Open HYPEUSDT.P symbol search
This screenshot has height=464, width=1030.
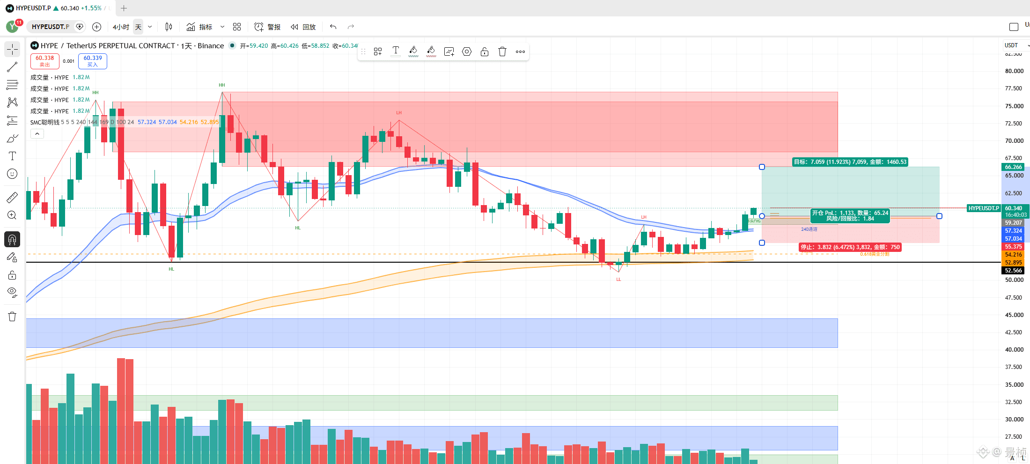(x=50, y=27)
